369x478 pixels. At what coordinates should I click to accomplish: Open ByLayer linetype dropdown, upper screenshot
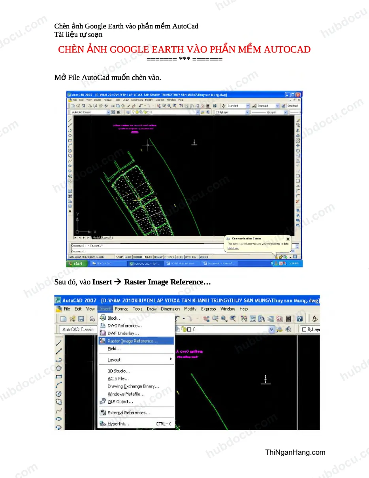[269, 112]
